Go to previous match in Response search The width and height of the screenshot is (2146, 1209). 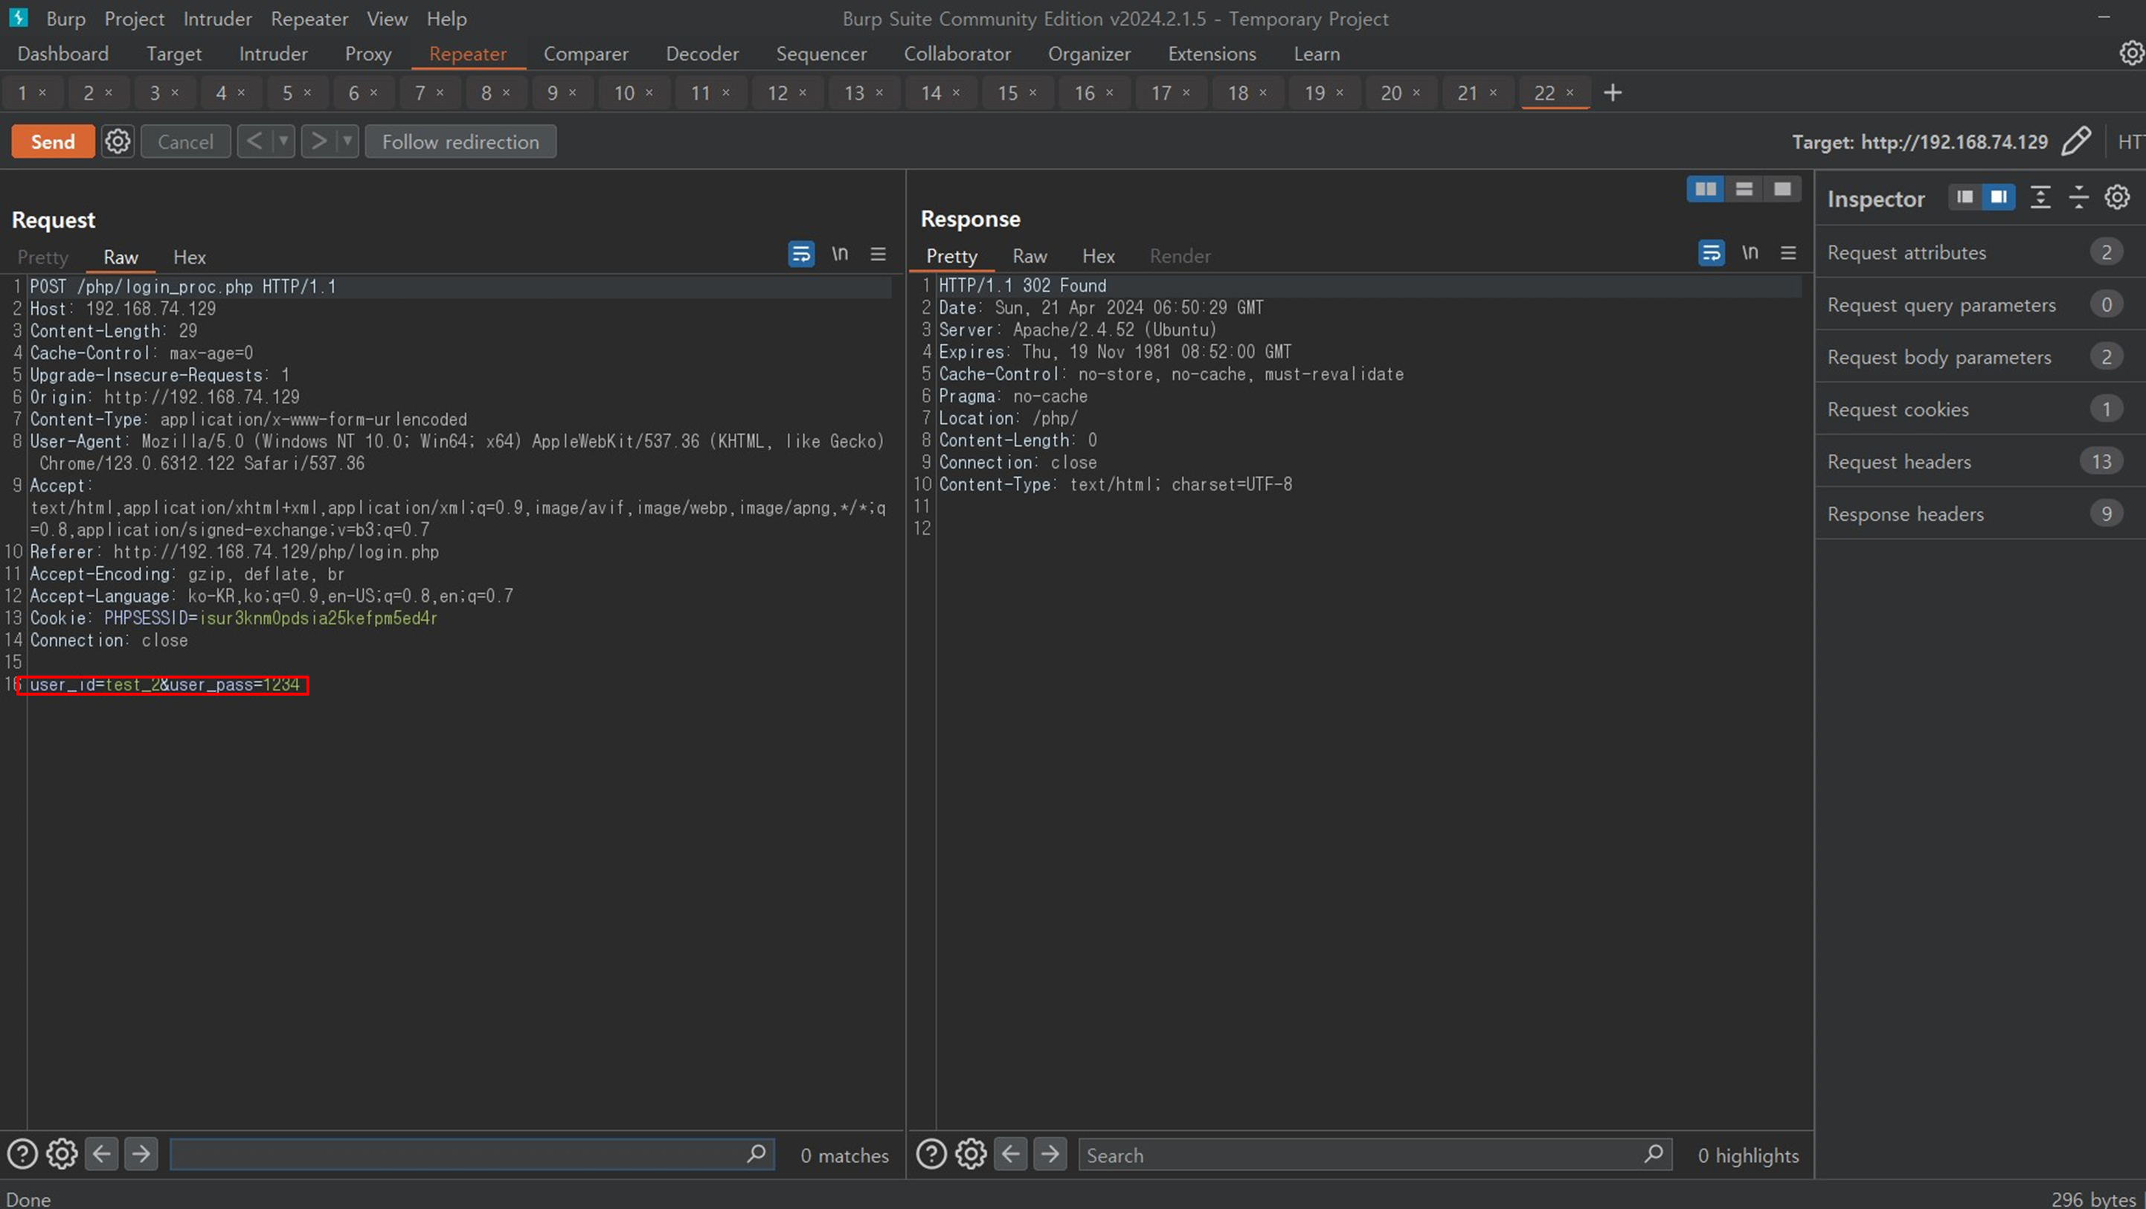1011,1155
